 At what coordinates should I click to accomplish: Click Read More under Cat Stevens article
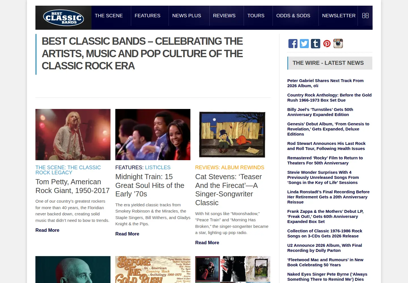coord(207,243)
